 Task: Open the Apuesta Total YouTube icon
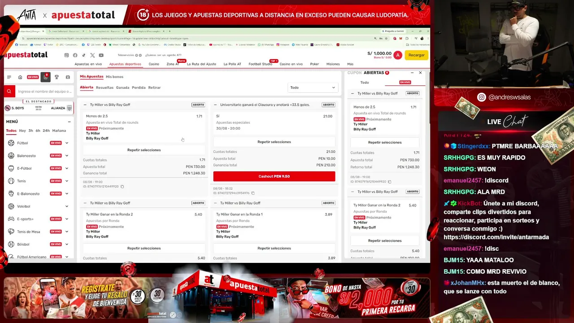tap(101, 55)
